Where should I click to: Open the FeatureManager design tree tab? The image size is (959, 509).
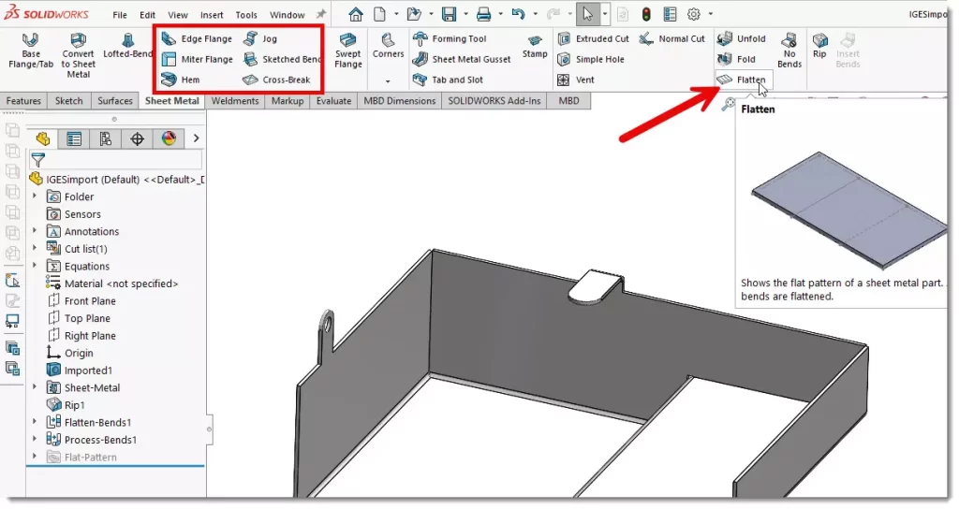42,138
